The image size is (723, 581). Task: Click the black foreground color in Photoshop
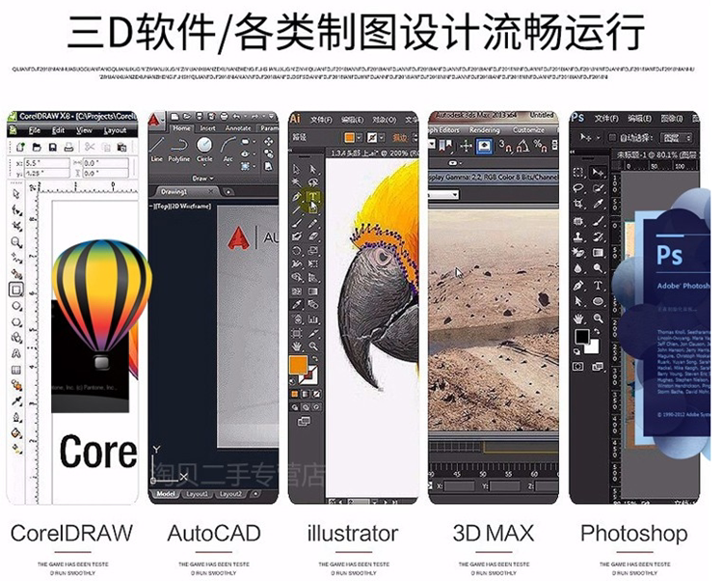click(582, 337)
